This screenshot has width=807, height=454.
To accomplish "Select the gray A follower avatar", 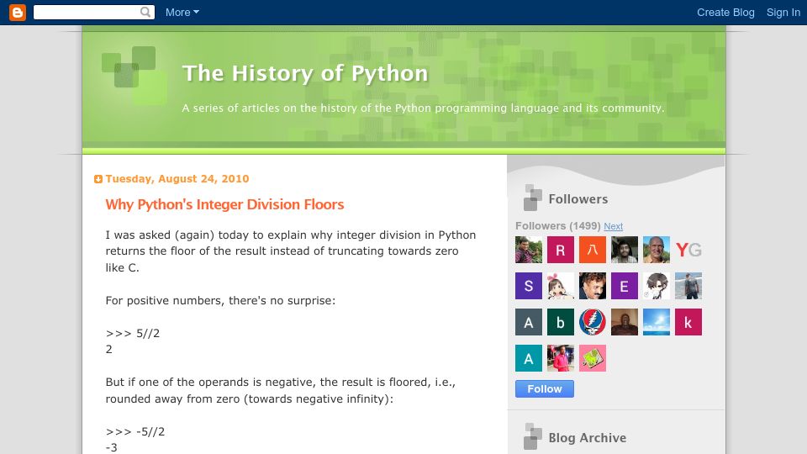I will [x=529, y=322].
